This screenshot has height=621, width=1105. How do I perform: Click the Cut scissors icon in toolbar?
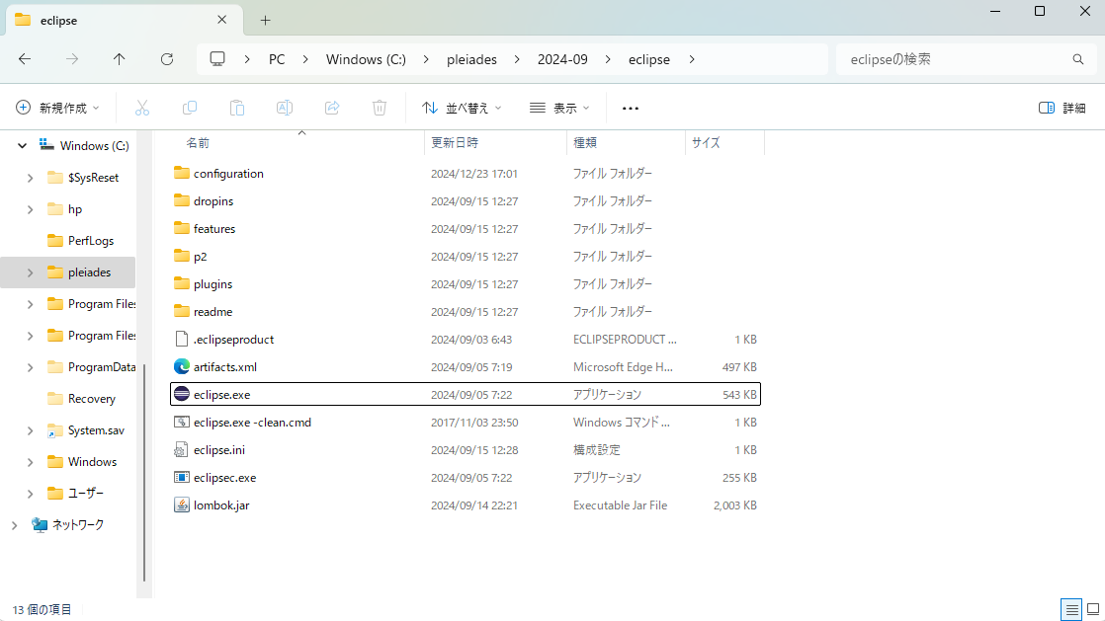point(142,108)
